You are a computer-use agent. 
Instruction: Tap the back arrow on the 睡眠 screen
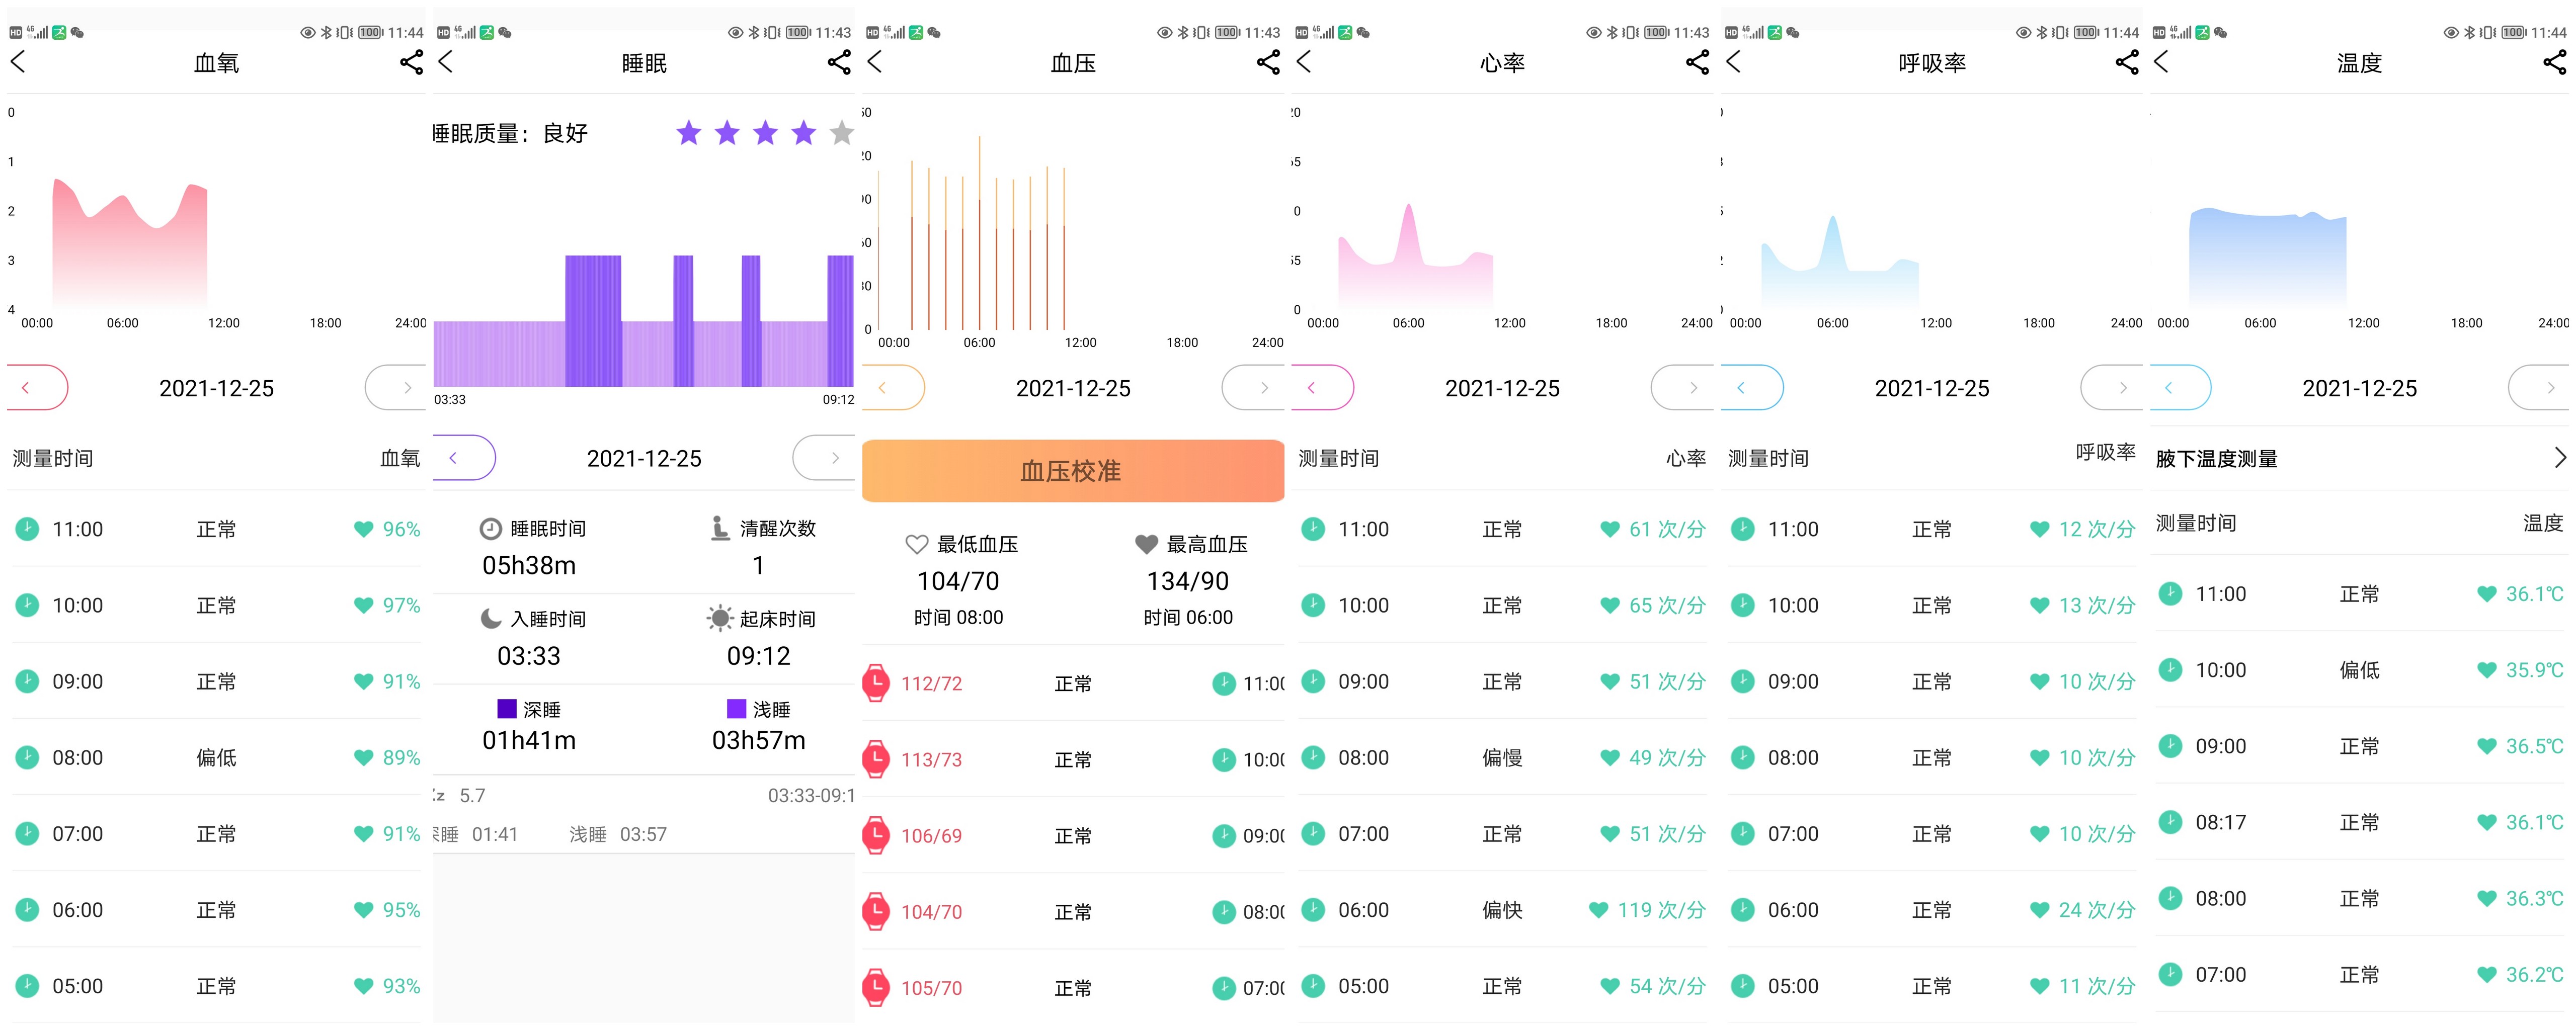point(446,62)
